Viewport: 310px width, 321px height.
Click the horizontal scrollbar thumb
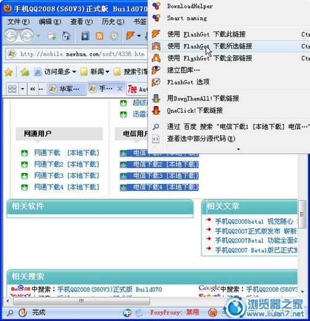point(81,301)
